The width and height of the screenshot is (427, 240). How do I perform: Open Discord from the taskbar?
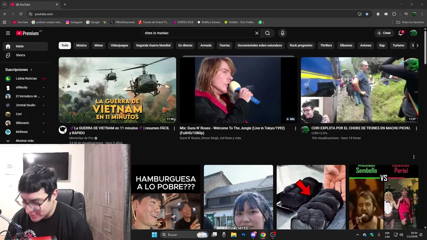click(x=253, y=235)
